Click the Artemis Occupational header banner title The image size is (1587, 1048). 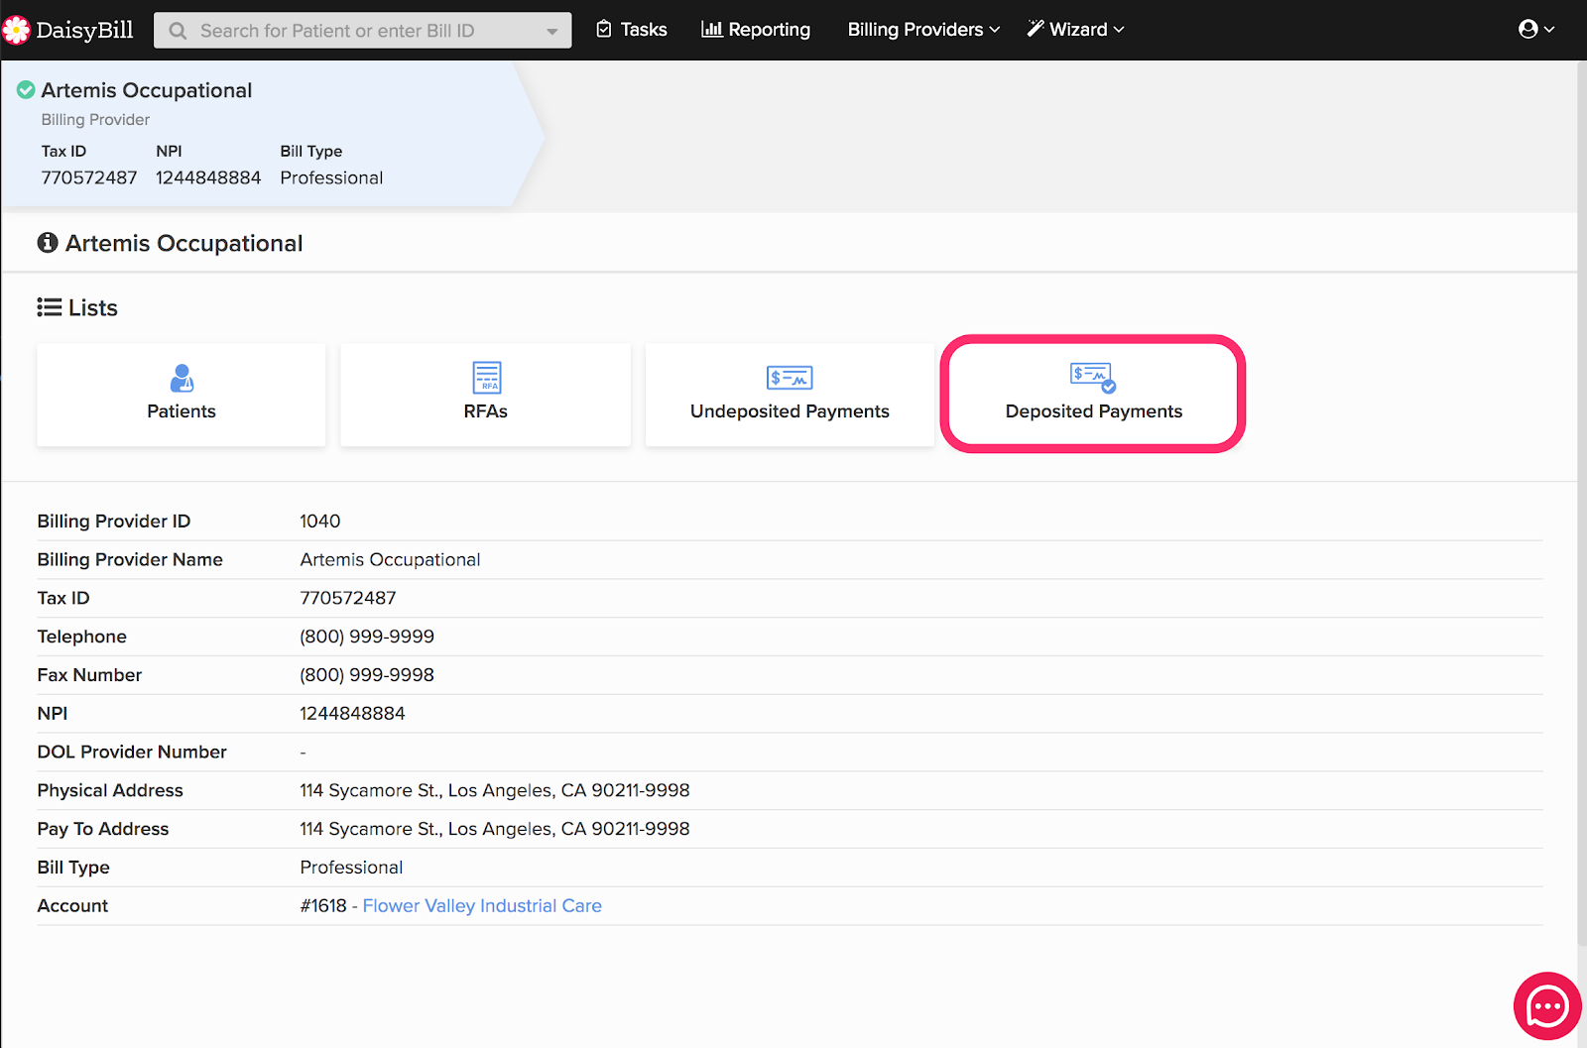coord(147,90)
